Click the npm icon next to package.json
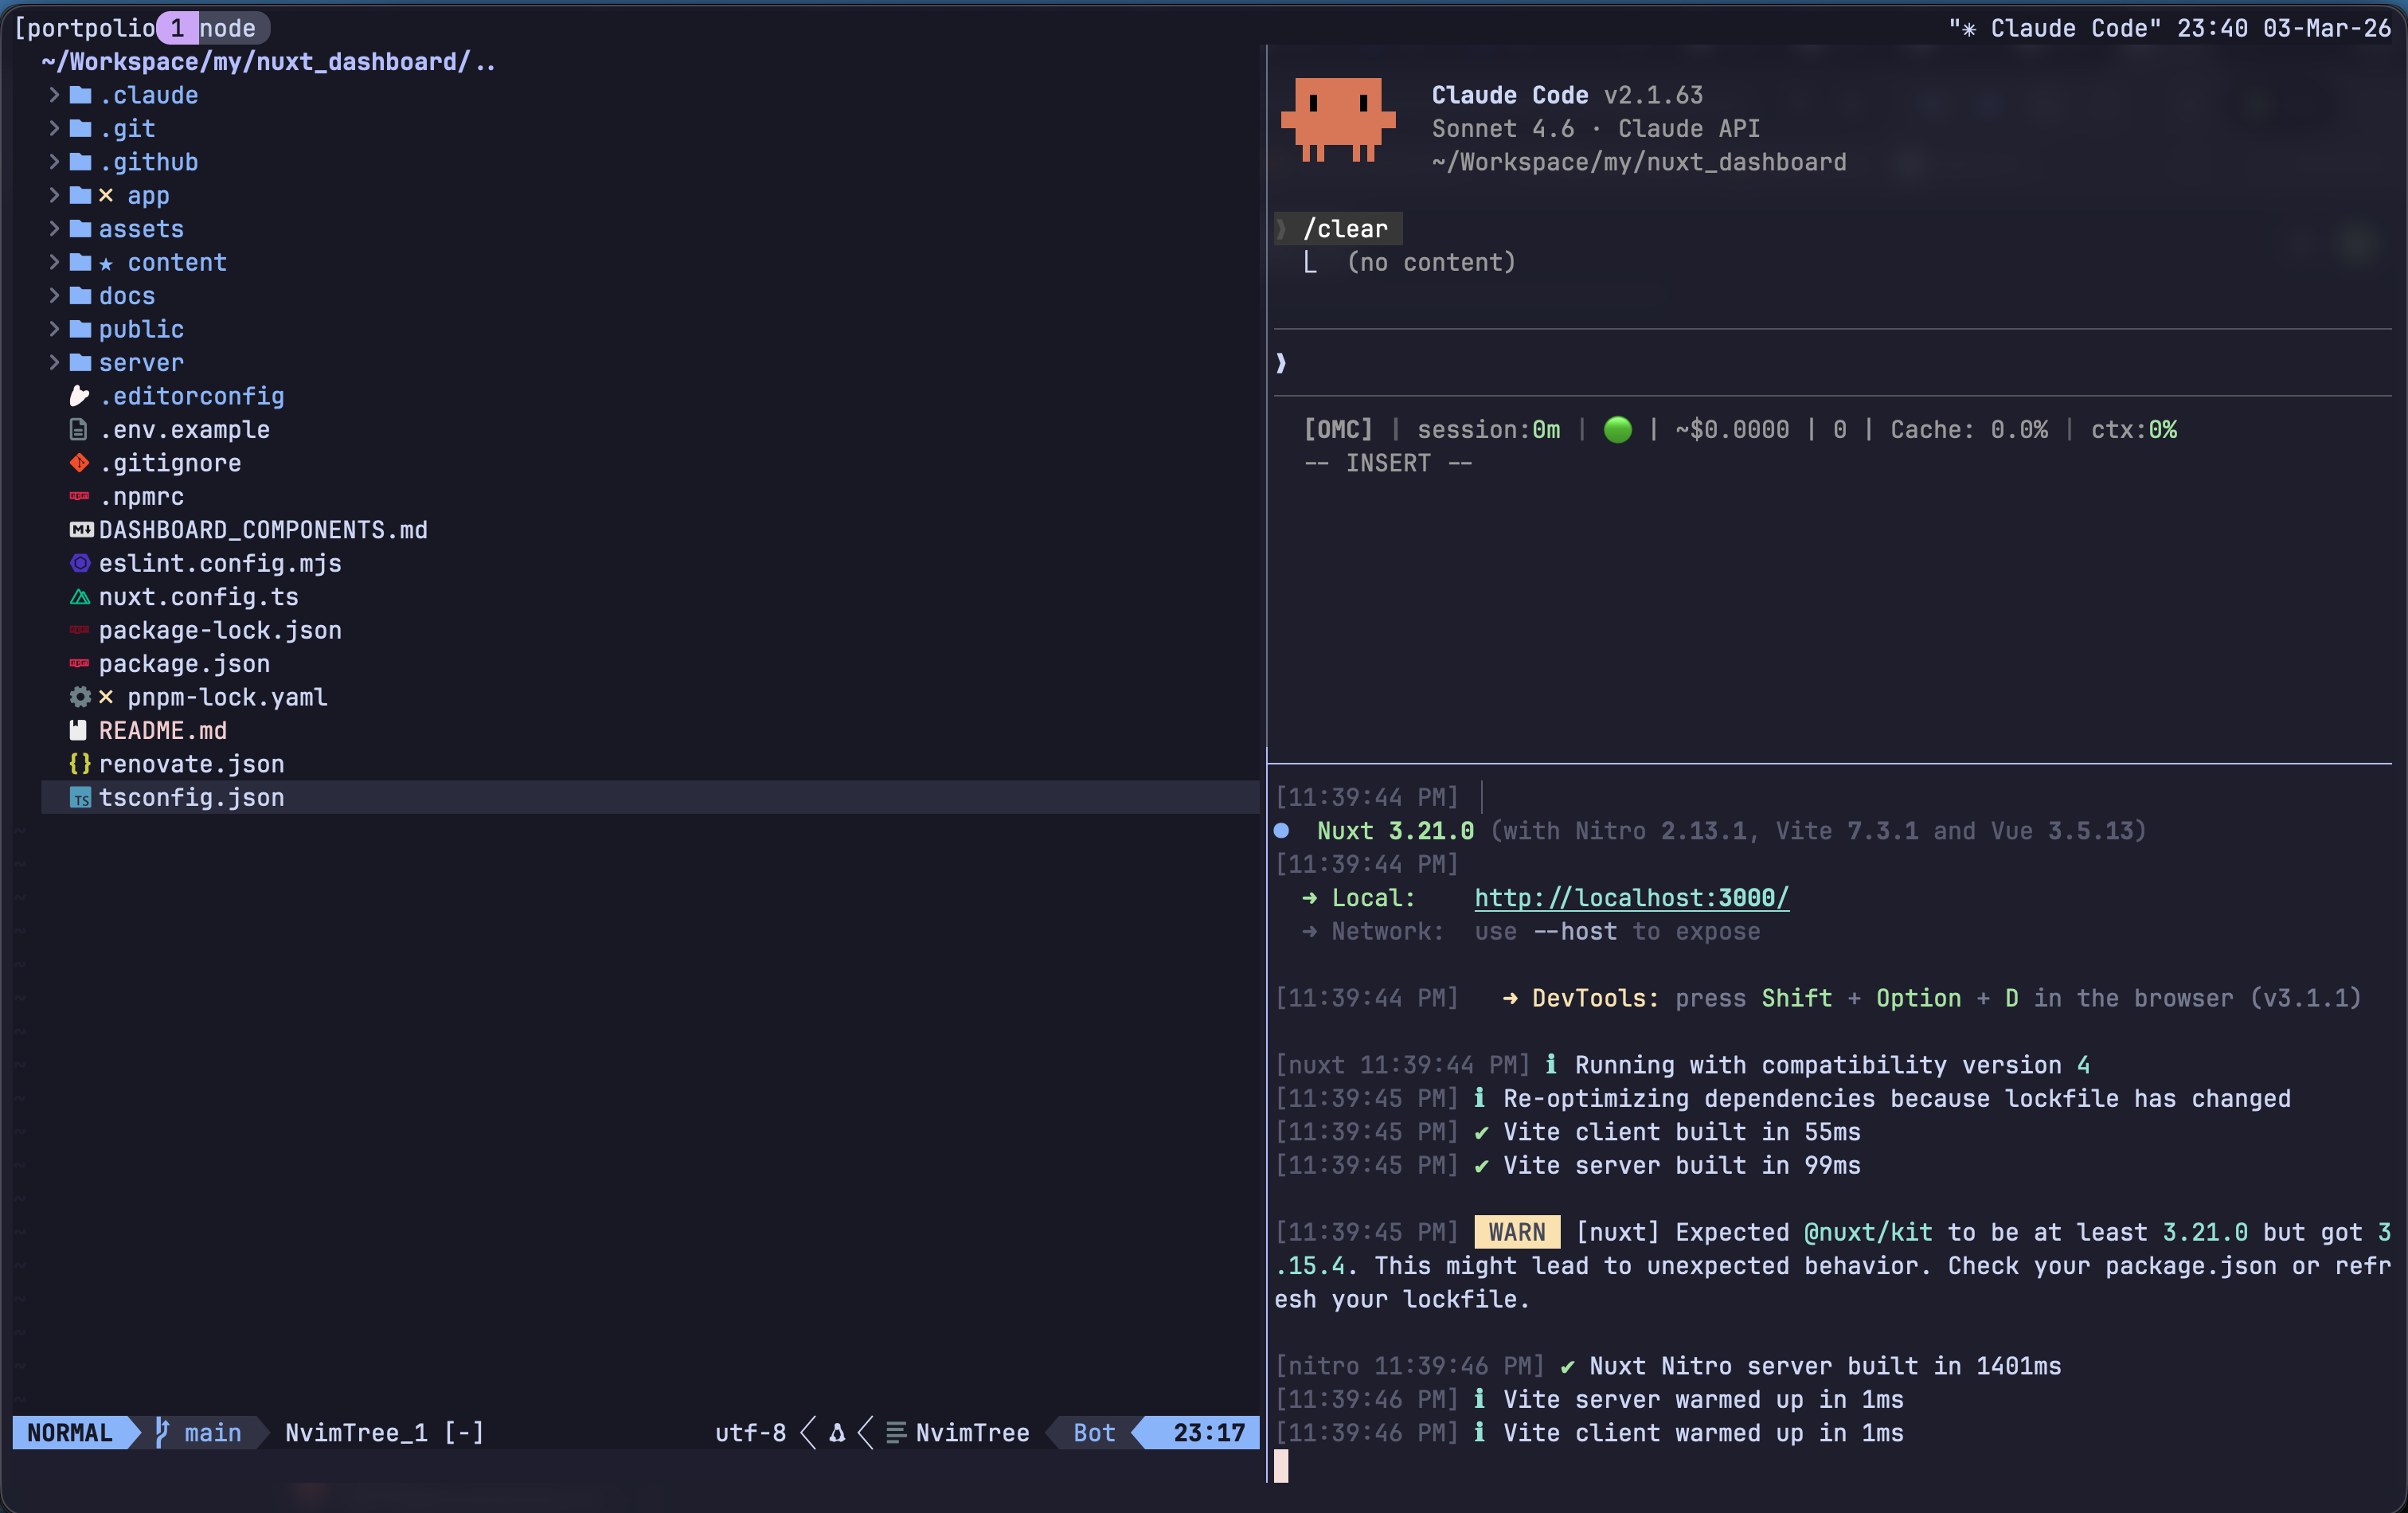This screenshot has width=2408, height=1513. [80, 663]
